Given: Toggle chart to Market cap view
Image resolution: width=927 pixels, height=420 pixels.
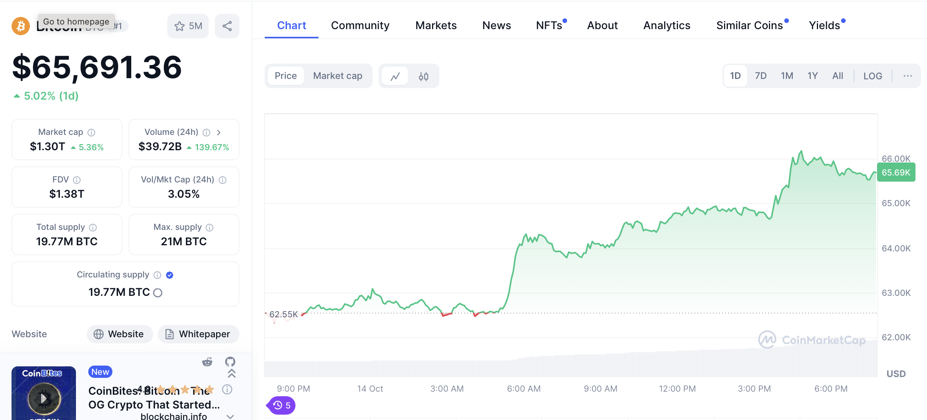Looking at the screenshot, I should (x=338, y=76).
